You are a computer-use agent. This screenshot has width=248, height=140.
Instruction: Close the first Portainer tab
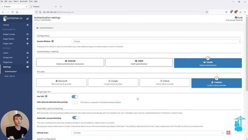point(27,7)
